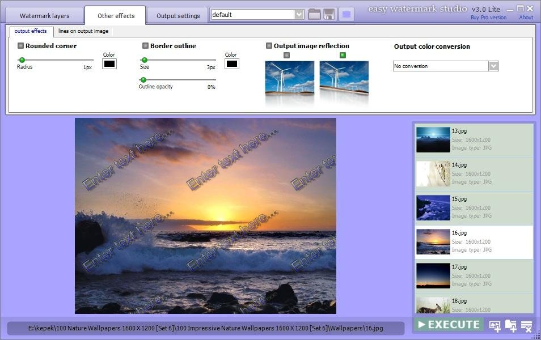Viewport: 541px width, 340px height.
Task: Click the add images icon
Action: [495, 326]
